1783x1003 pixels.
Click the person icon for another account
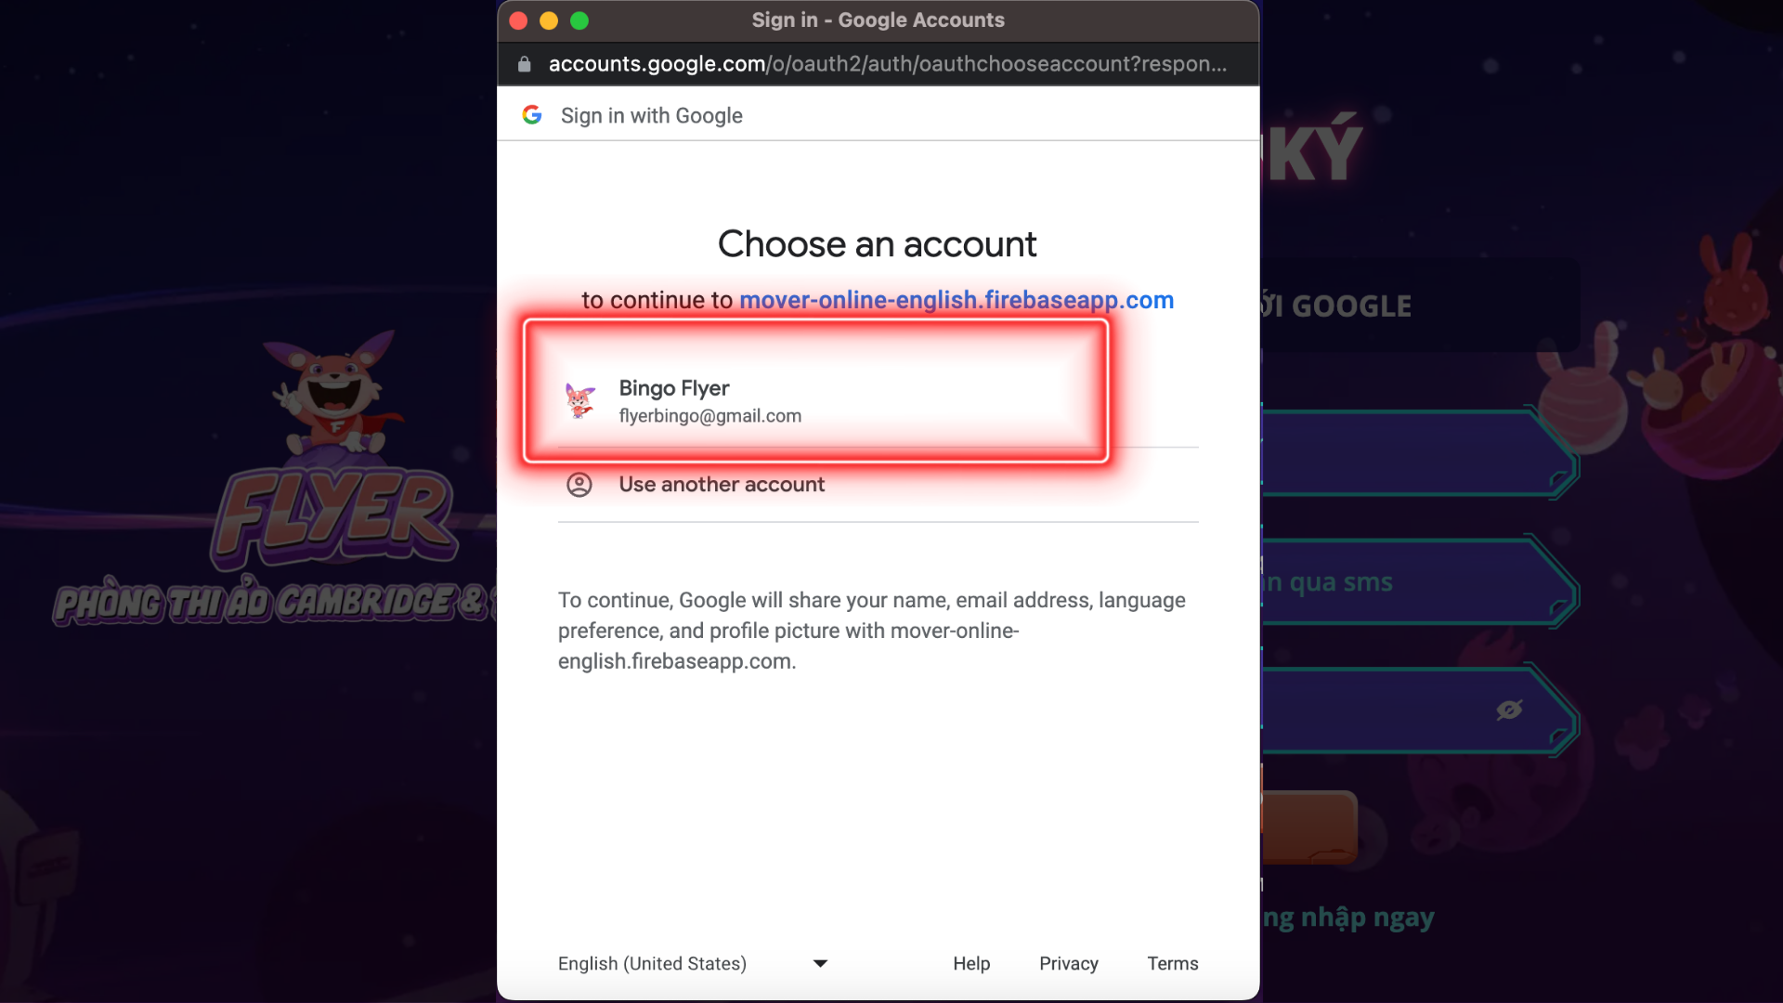579,485
